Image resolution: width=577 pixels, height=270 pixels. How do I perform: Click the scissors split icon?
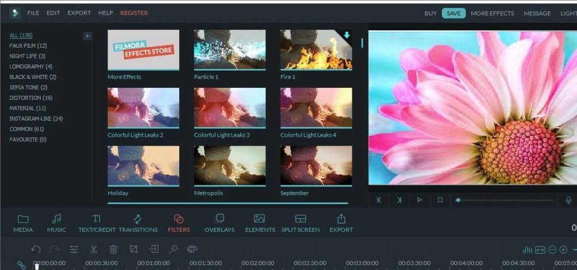click(94, 249)
